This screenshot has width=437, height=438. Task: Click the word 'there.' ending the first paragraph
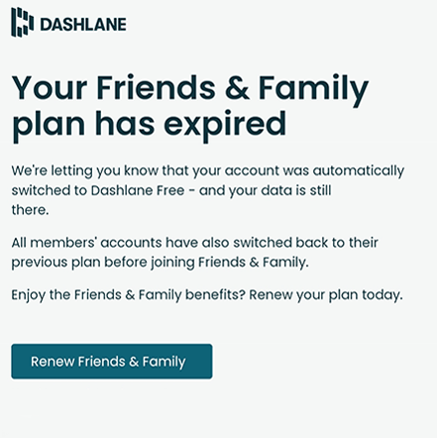click(30, 210)
